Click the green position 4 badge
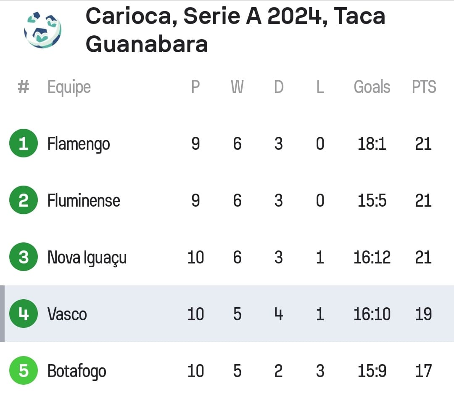The height and width of the screenshot is (399, 454). pos(24,314)
